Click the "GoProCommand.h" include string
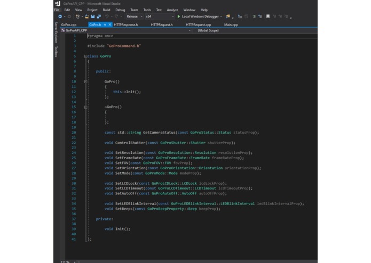The height and width of the screenshot is (263, 371). point(124,46)
